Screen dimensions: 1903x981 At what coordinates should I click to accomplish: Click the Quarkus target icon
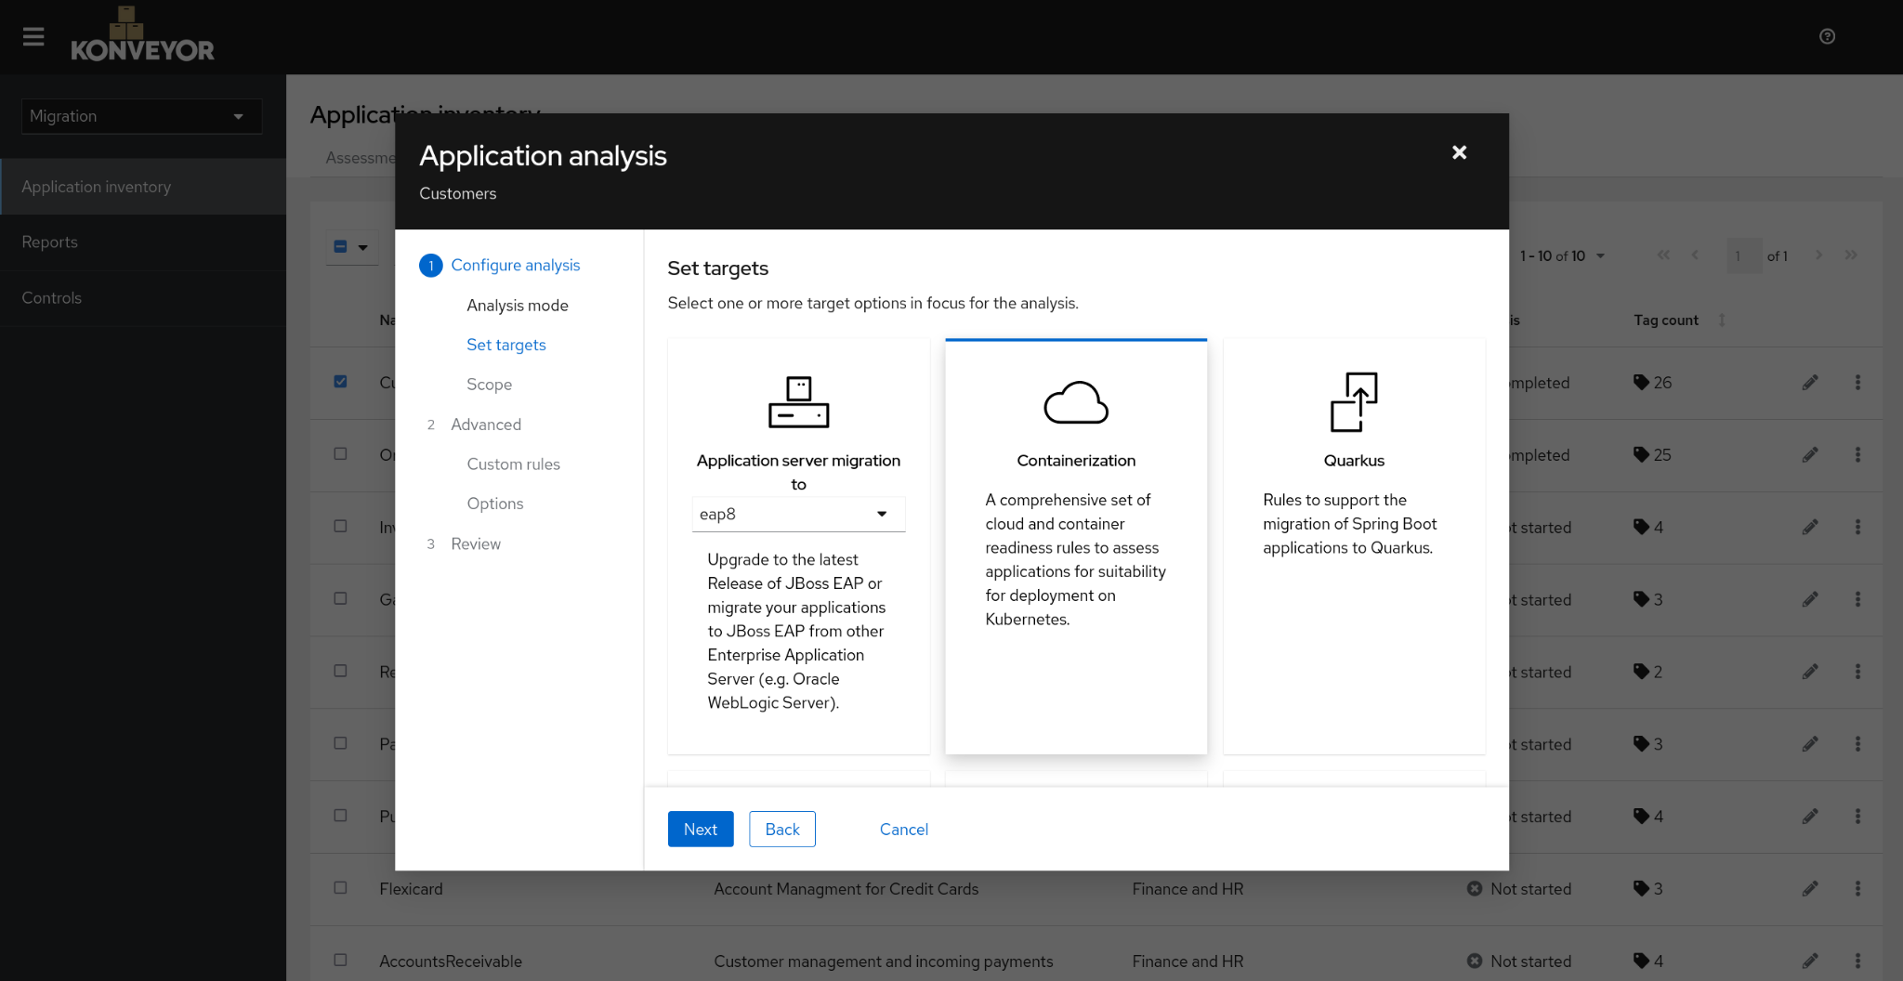1353,402
